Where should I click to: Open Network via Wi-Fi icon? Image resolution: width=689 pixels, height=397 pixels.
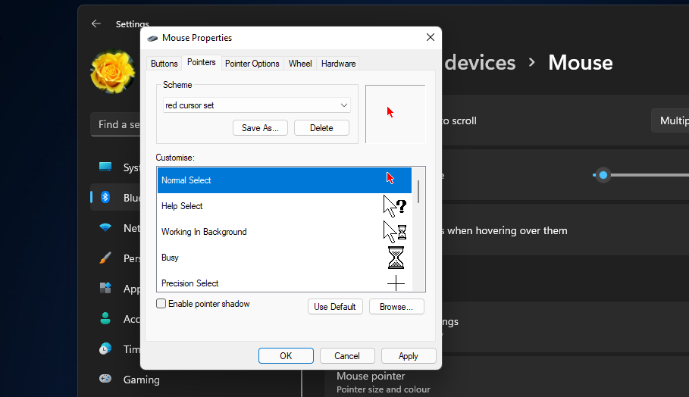click(105, 227)
